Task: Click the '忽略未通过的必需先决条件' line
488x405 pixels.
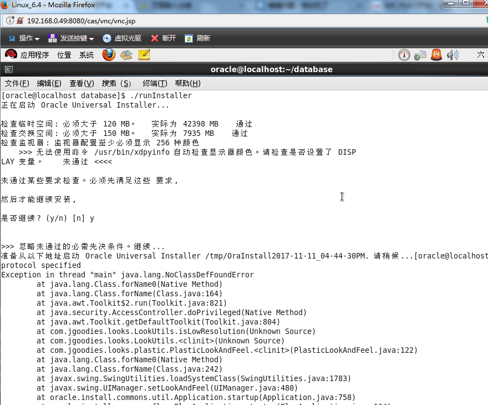Action: point(83,246)
